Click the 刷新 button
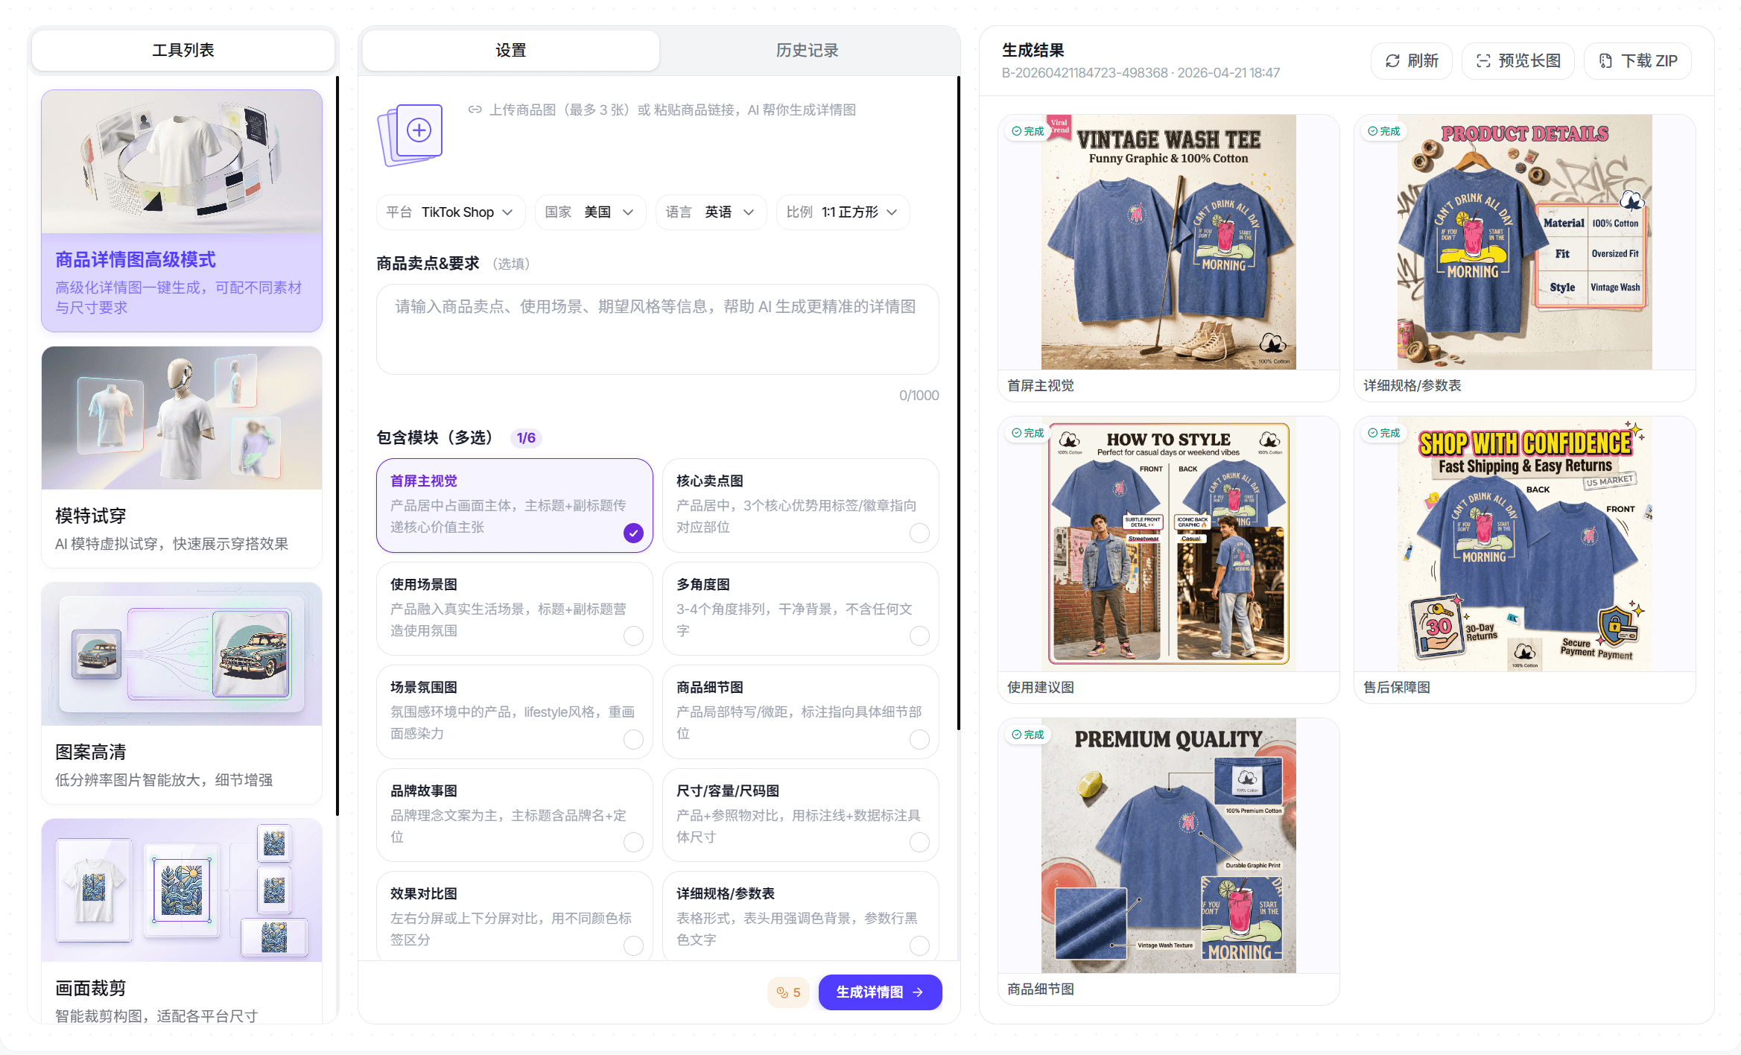Image resolution: width=1741 pixels, height=1055 pixels. click(1411, 61)
